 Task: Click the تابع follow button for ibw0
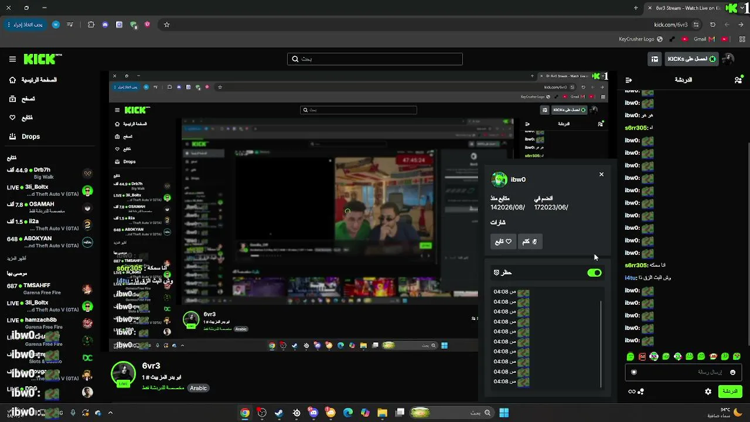503,241
